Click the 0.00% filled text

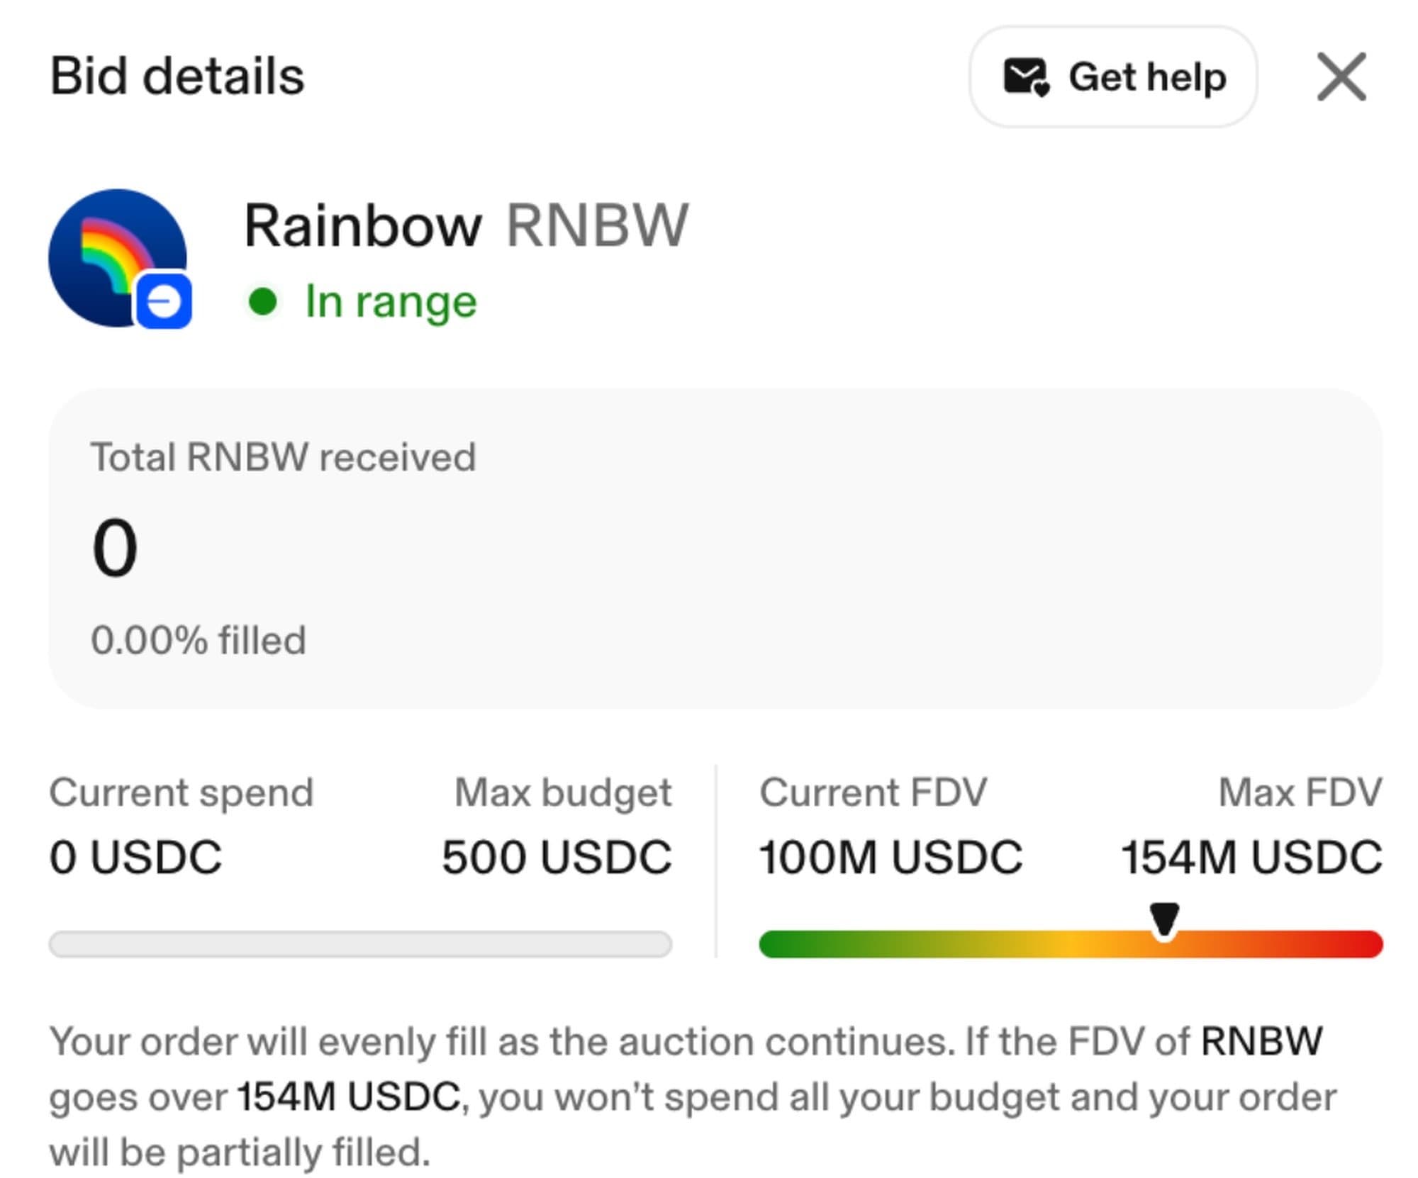pos(199,640)
